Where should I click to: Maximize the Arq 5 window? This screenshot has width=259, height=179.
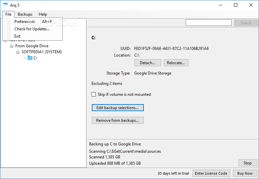click(x=236, y=5)
